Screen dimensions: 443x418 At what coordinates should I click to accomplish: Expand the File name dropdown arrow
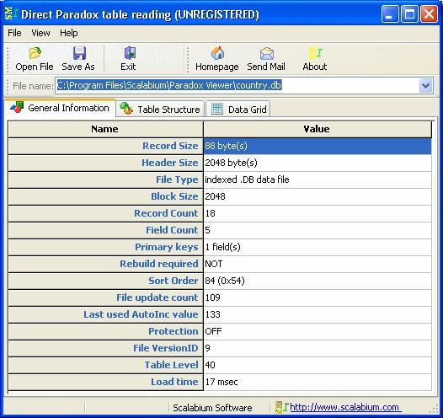coord(425,86)
